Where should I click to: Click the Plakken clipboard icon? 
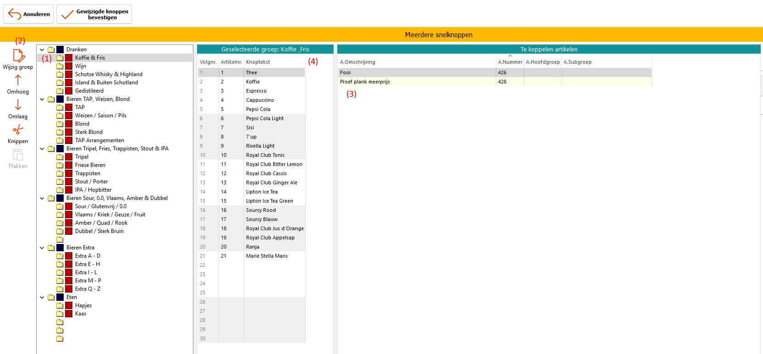click(18, 155)
